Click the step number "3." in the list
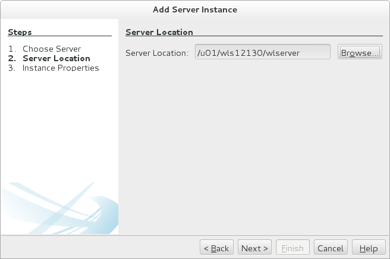 (12, 68)
